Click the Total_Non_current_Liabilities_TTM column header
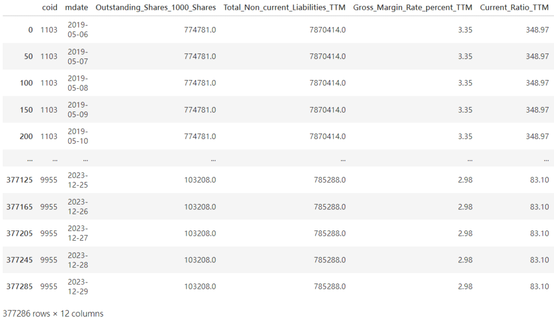Screen dimensions: 554x317 coord(285,8)
